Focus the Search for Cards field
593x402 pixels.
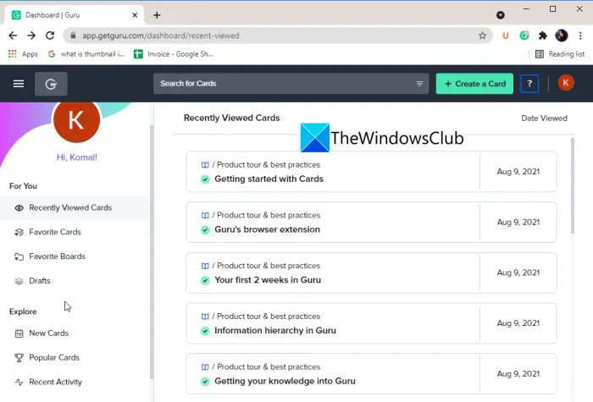(291, 84)
